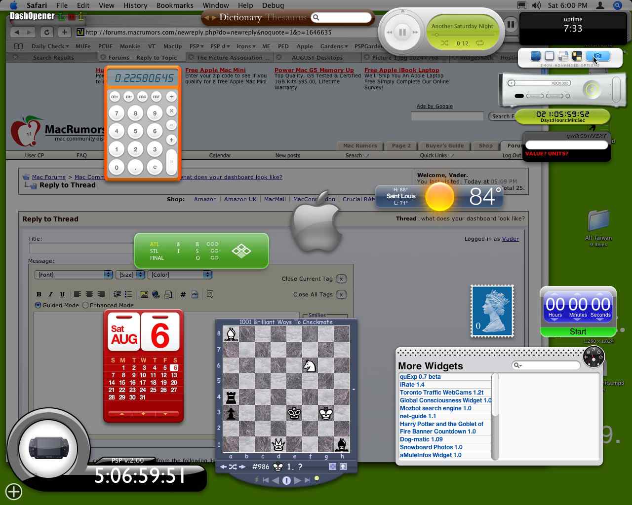Align message text right
Image resolution: width=632 pixels, height=505 pixels.
point(101,294)
